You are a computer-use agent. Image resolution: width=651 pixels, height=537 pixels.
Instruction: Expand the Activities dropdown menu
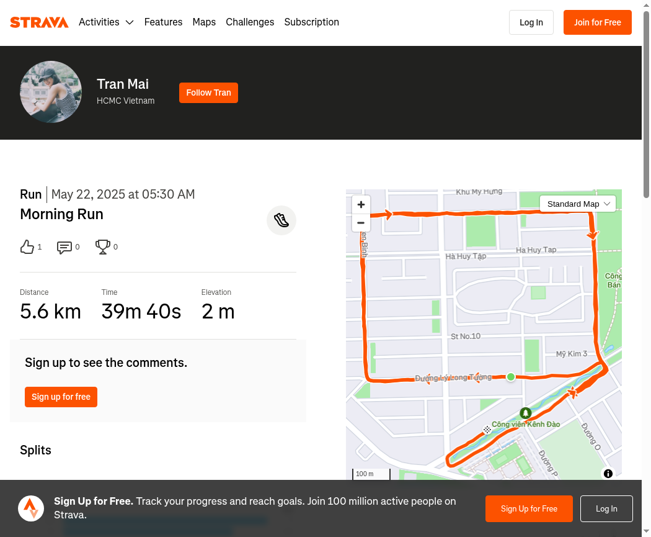click(x=106, y=22)
